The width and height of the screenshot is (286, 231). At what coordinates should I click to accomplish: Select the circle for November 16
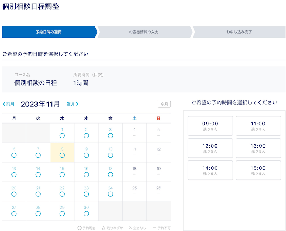pos(86,174)
